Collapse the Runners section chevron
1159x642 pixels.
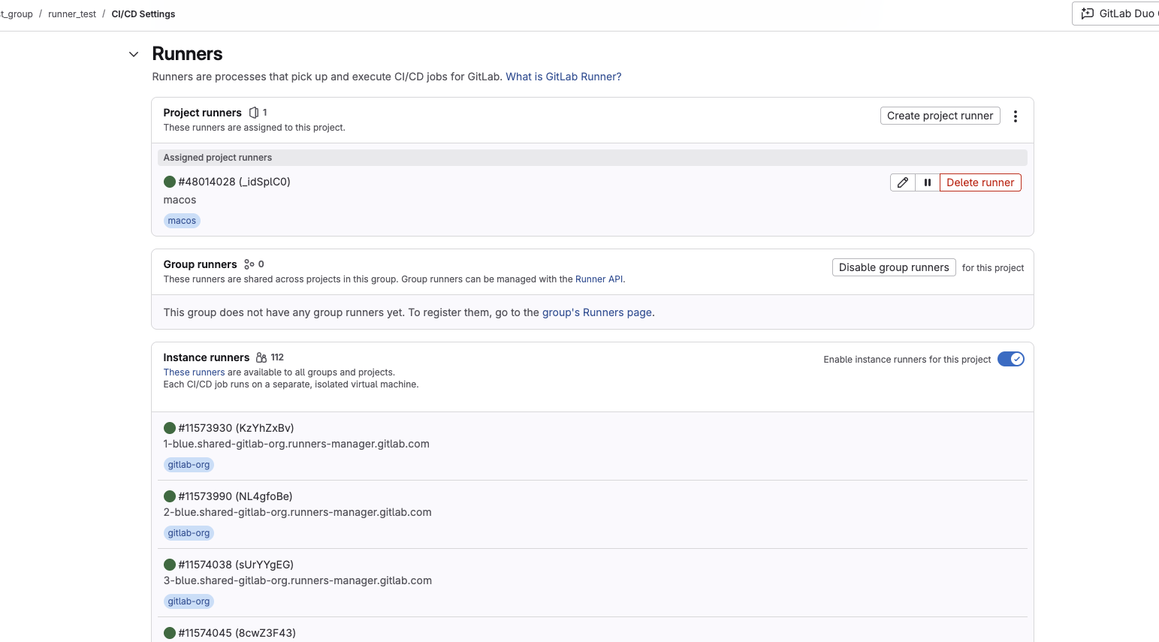(134, 54)
